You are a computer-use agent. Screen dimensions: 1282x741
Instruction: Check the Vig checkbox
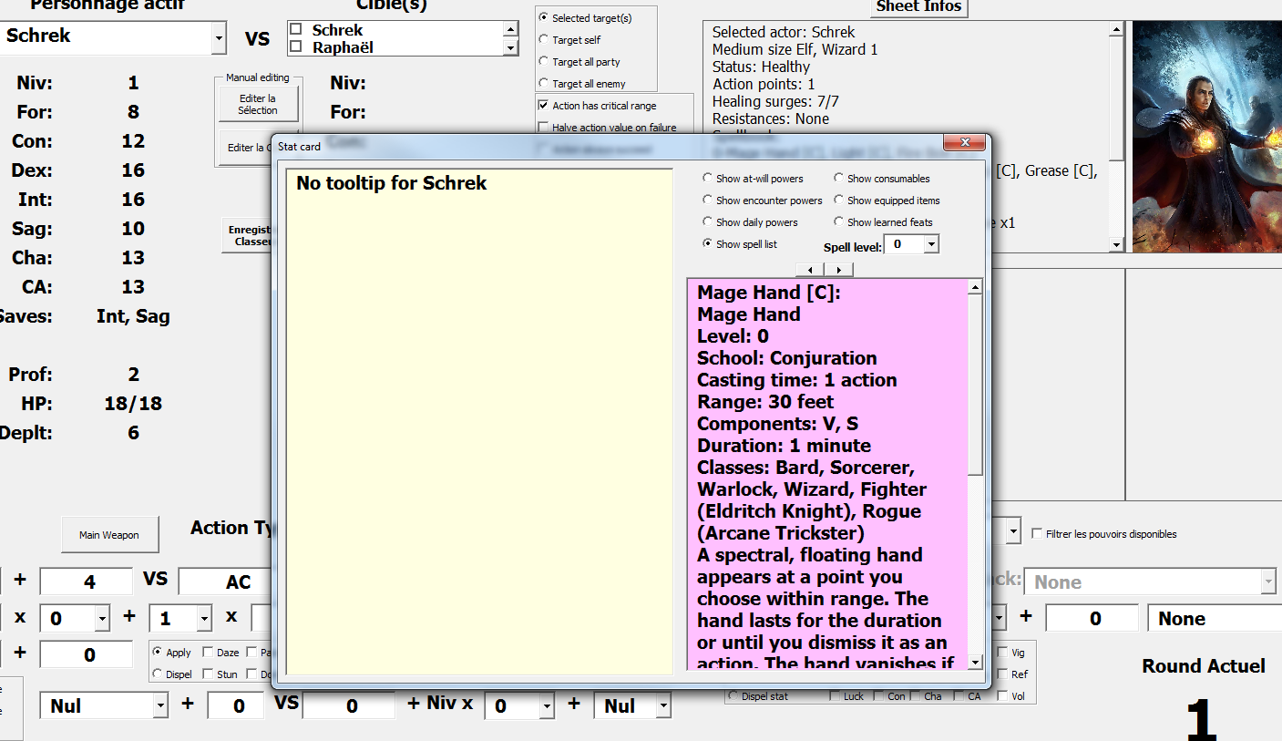click(1003, 653)
